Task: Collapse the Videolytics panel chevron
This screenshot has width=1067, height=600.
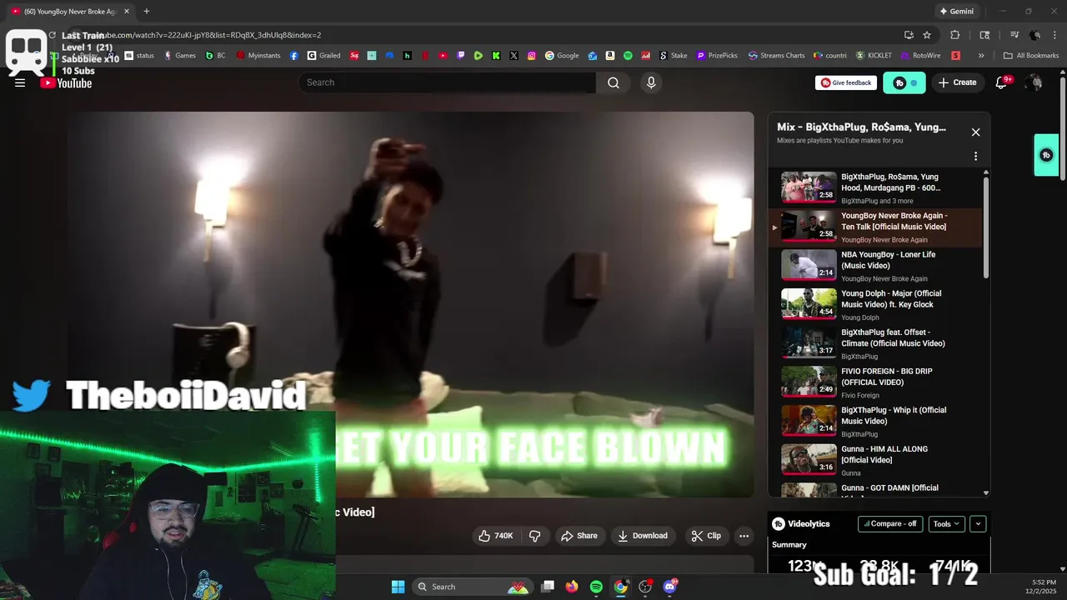Action: (x=978, y=524)
